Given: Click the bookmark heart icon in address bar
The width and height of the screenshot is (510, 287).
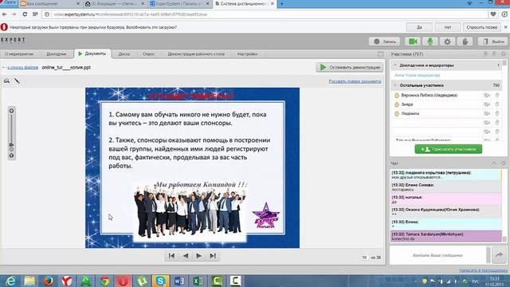Looking at the screenshot, I should tap(493, 14).
